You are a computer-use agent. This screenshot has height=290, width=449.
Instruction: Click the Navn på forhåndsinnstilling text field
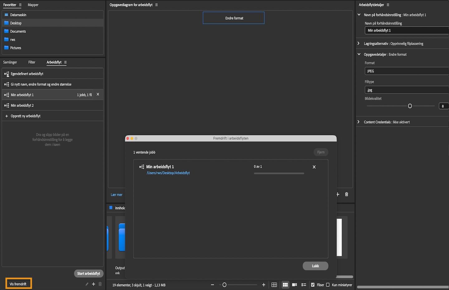coord(407,30)
